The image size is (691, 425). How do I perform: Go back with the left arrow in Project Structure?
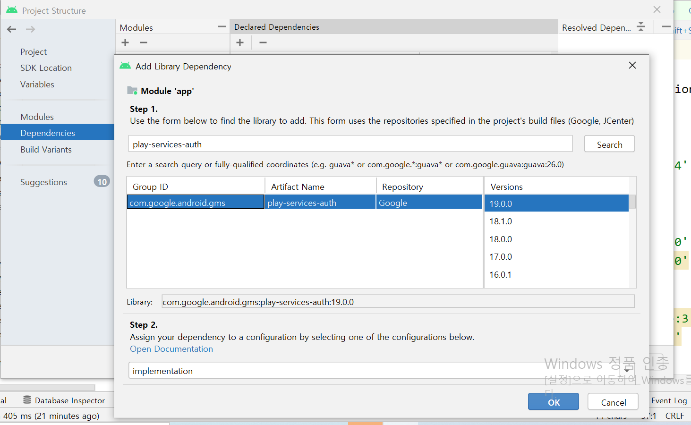pos(12,29)
